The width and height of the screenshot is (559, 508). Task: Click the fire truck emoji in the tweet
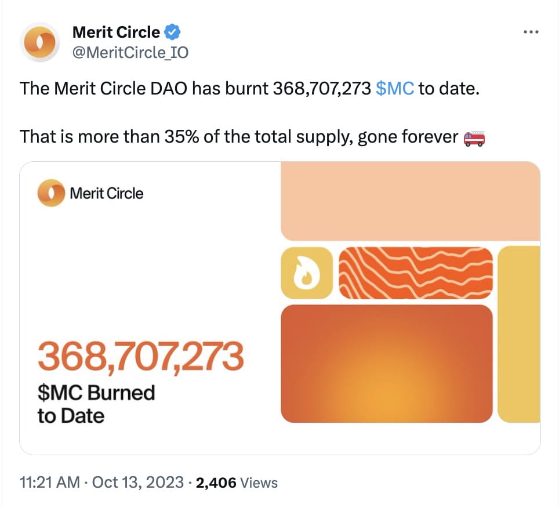click(474, 138)
